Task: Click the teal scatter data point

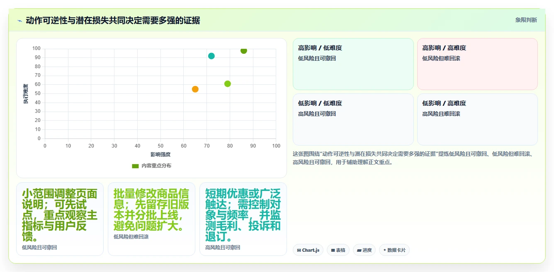Action: point(211,56)
